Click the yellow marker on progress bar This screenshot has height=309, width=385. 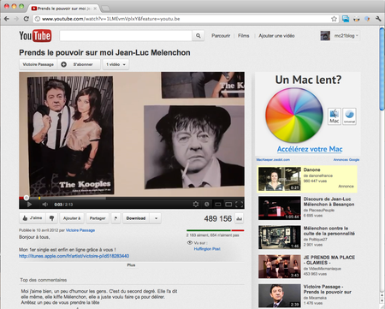pos(39,198)
